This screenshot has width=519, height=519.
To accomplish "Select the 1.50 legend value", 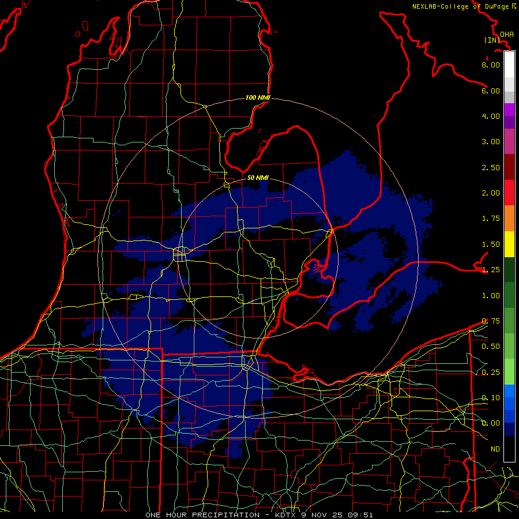I will tap(491, 245).
